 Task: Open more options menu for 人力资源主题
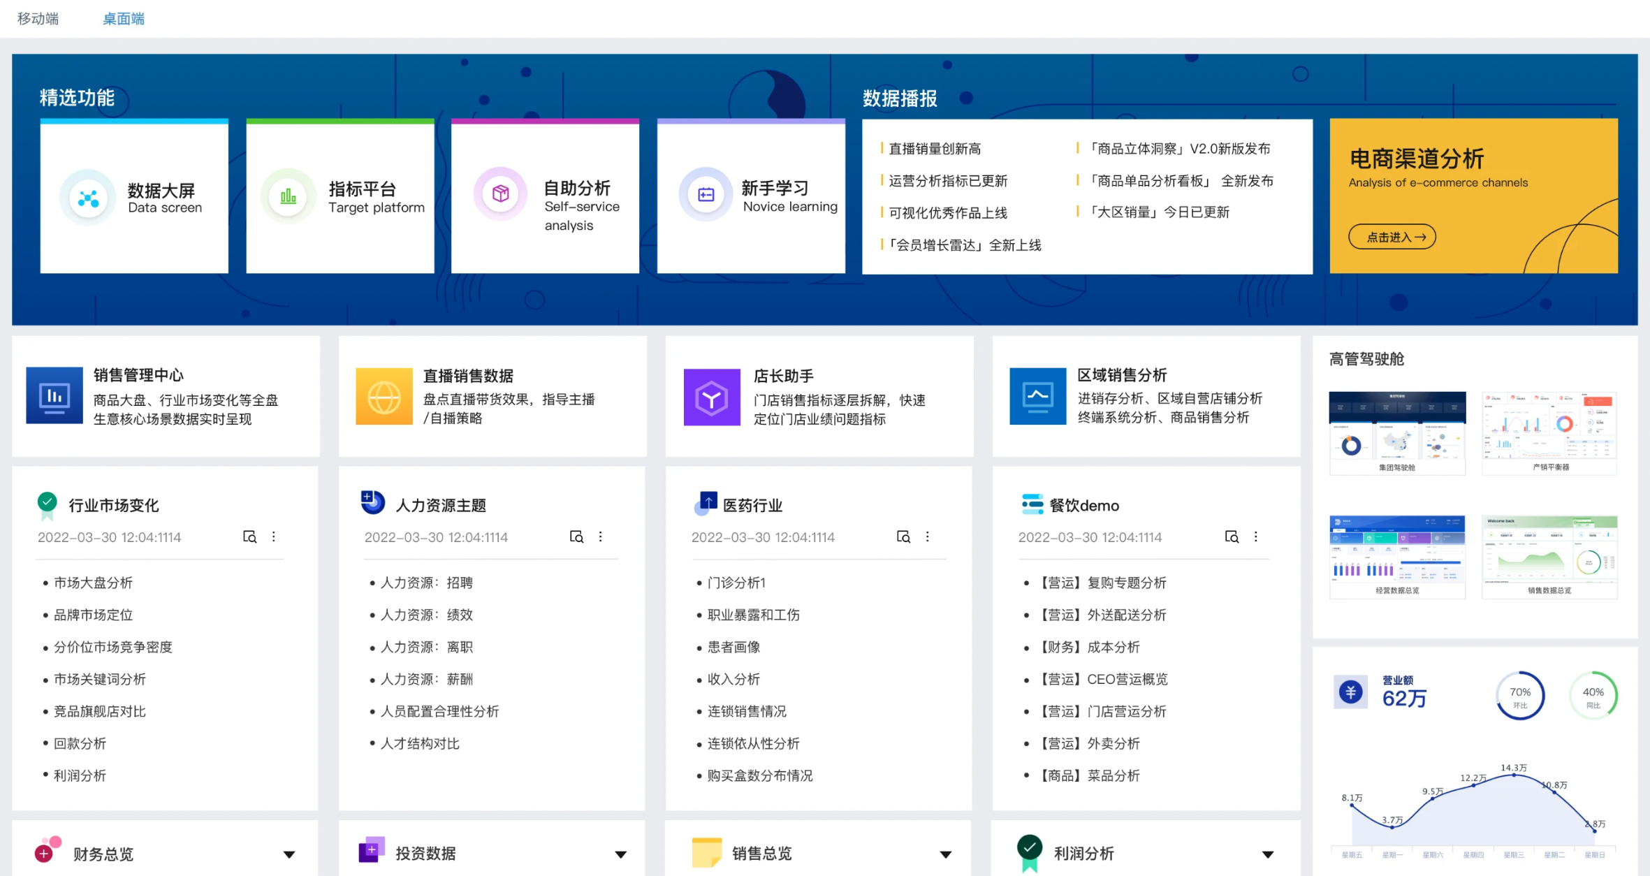point(601,536)
